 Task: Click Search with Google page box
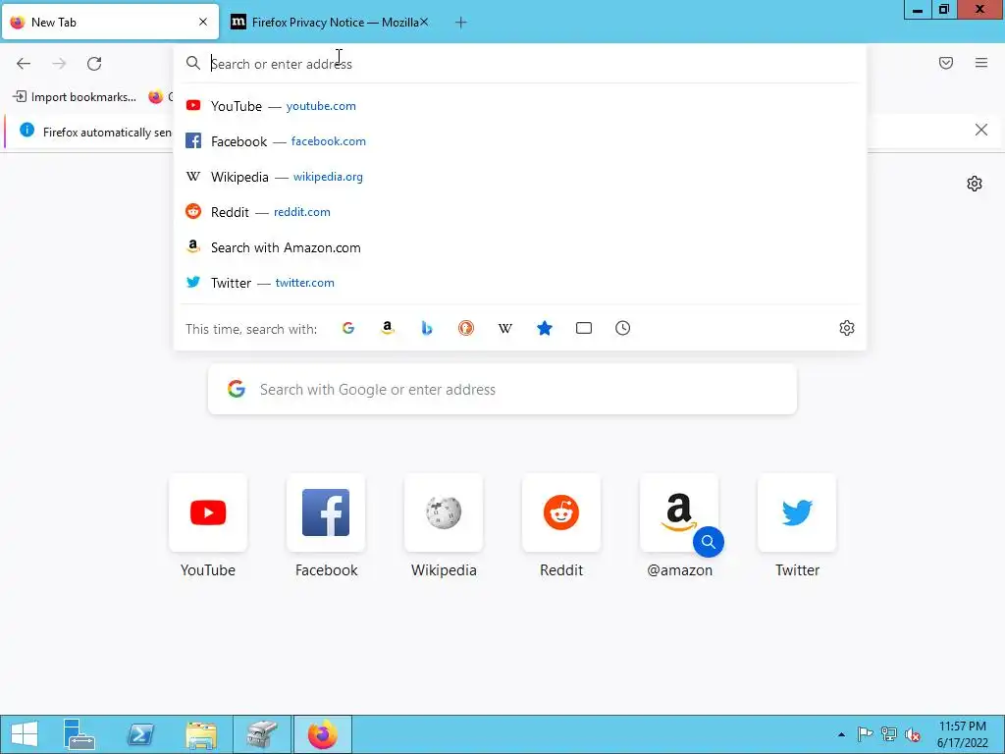502,389
